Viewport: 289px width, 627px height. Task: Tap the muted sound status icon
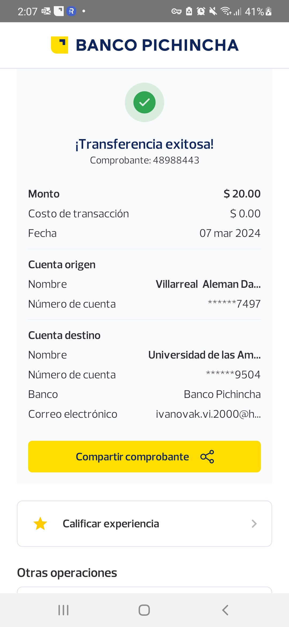(213, 11)
